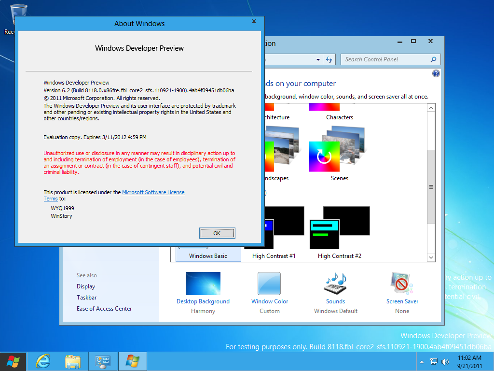Open the Microsoft Software License link
Viewport: 494px width, 371px height.
coord(153,192)
